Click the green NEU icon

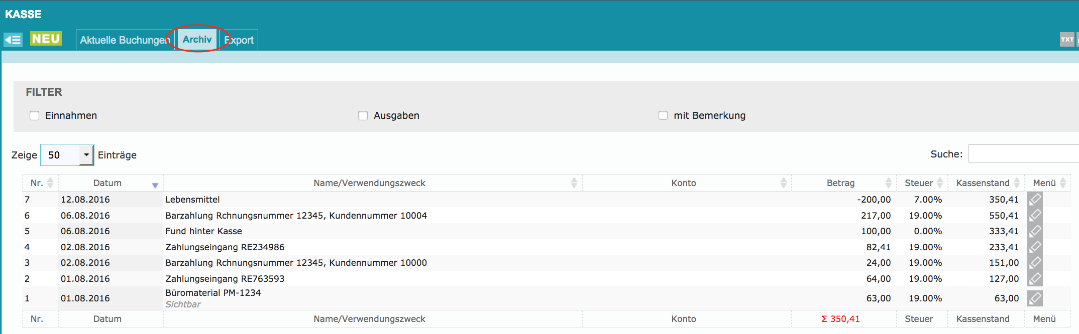point(46,39)
